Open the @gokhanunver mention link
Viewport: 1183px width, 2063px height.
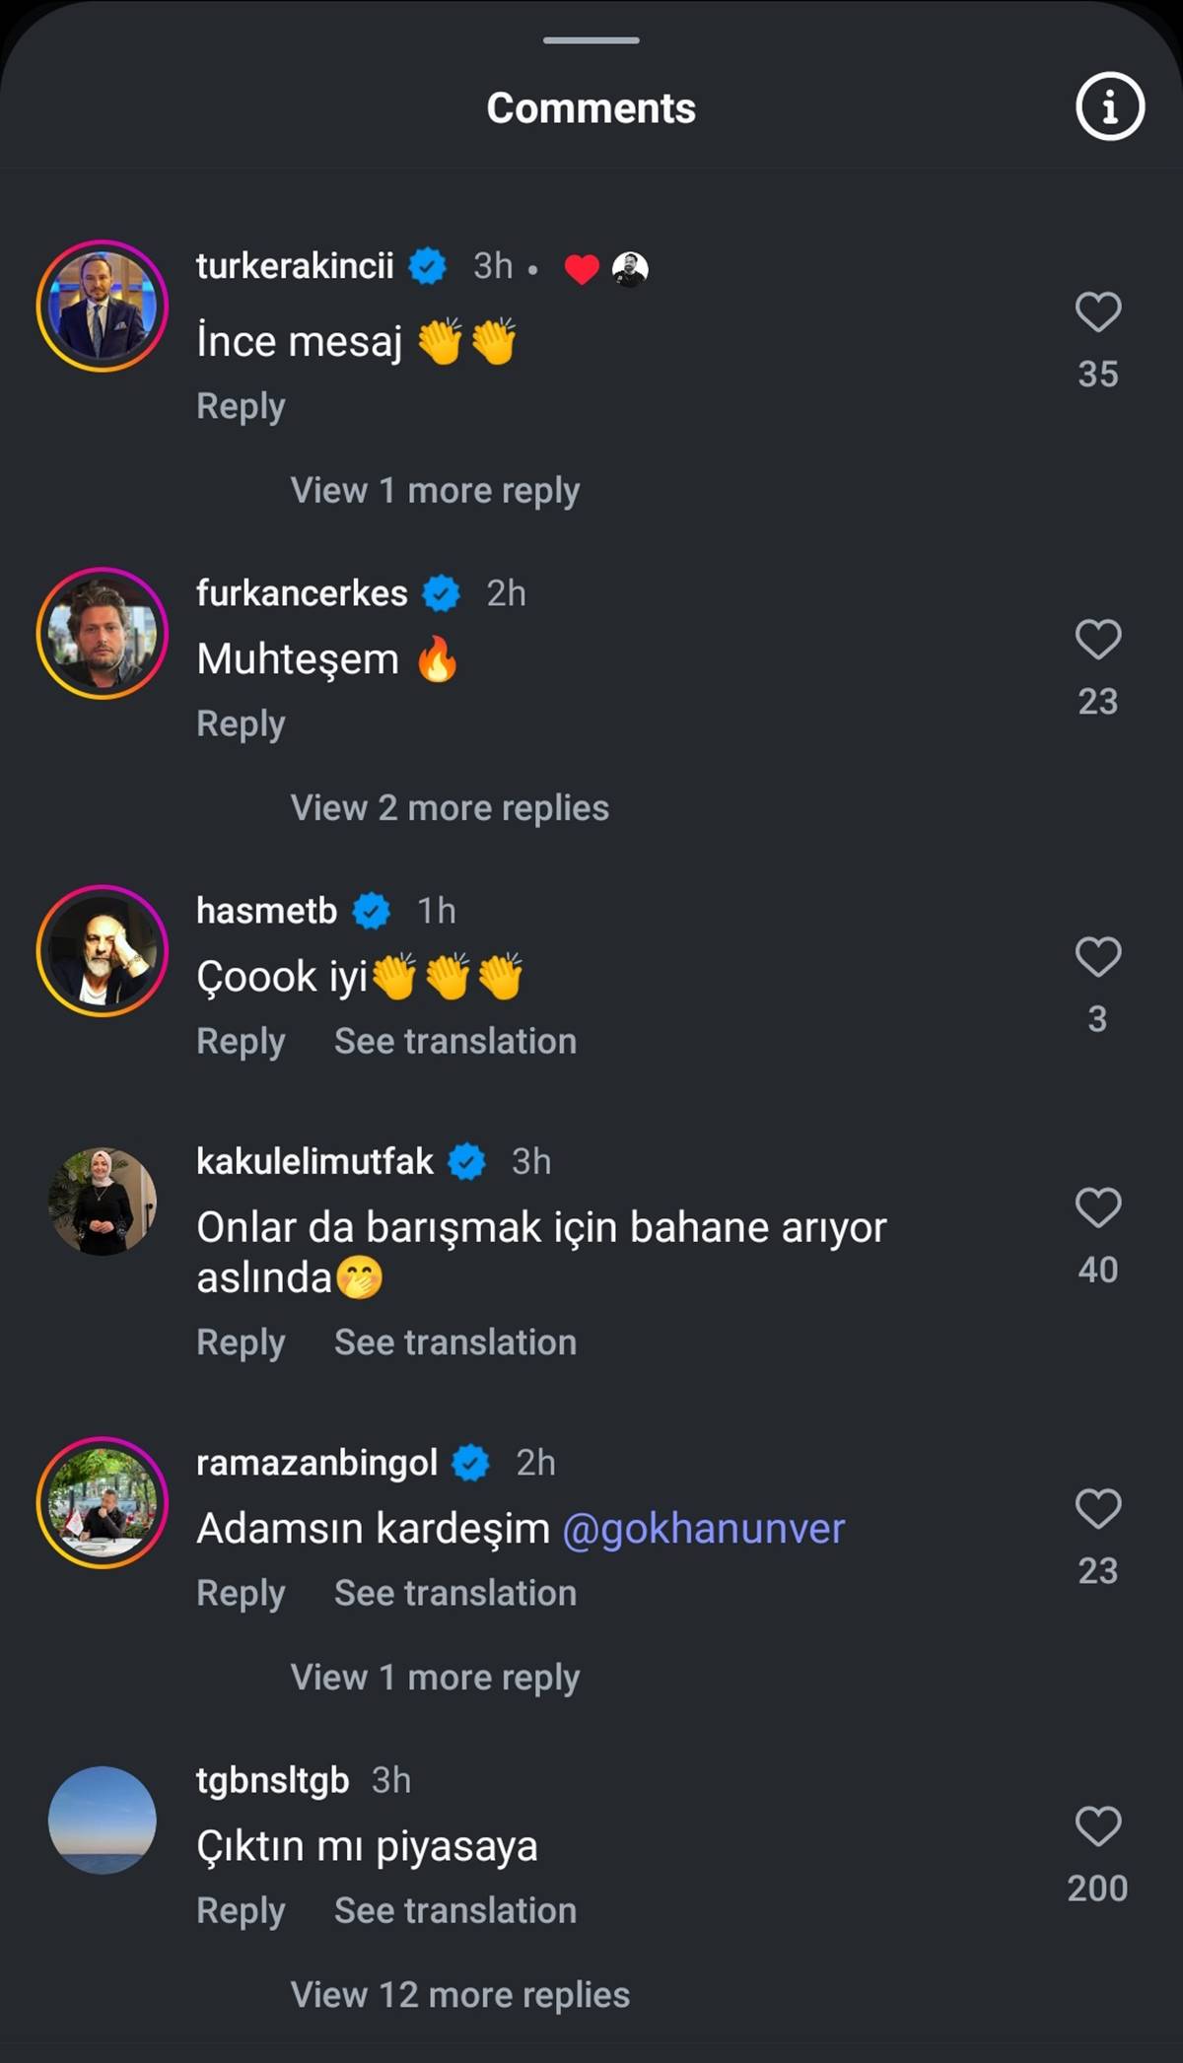(x=702, y=1527)
